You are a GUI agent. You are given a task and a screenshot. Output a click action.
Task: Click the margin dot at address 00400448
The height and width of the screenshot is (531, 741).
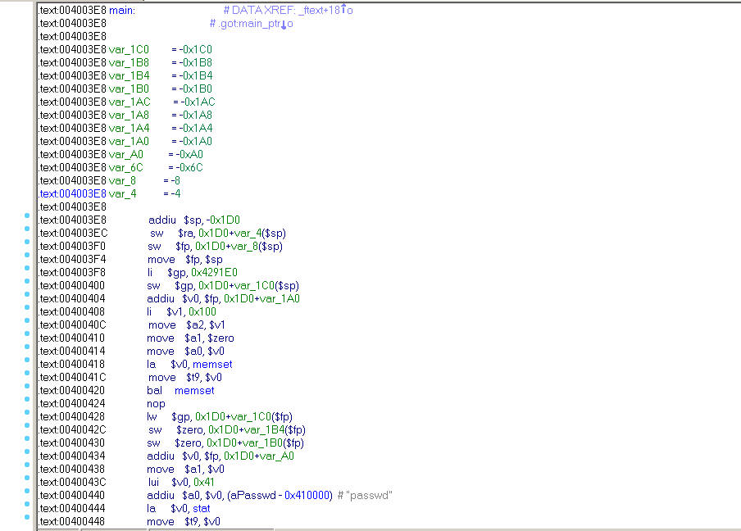pyautogui.click(x=27, y=521)
